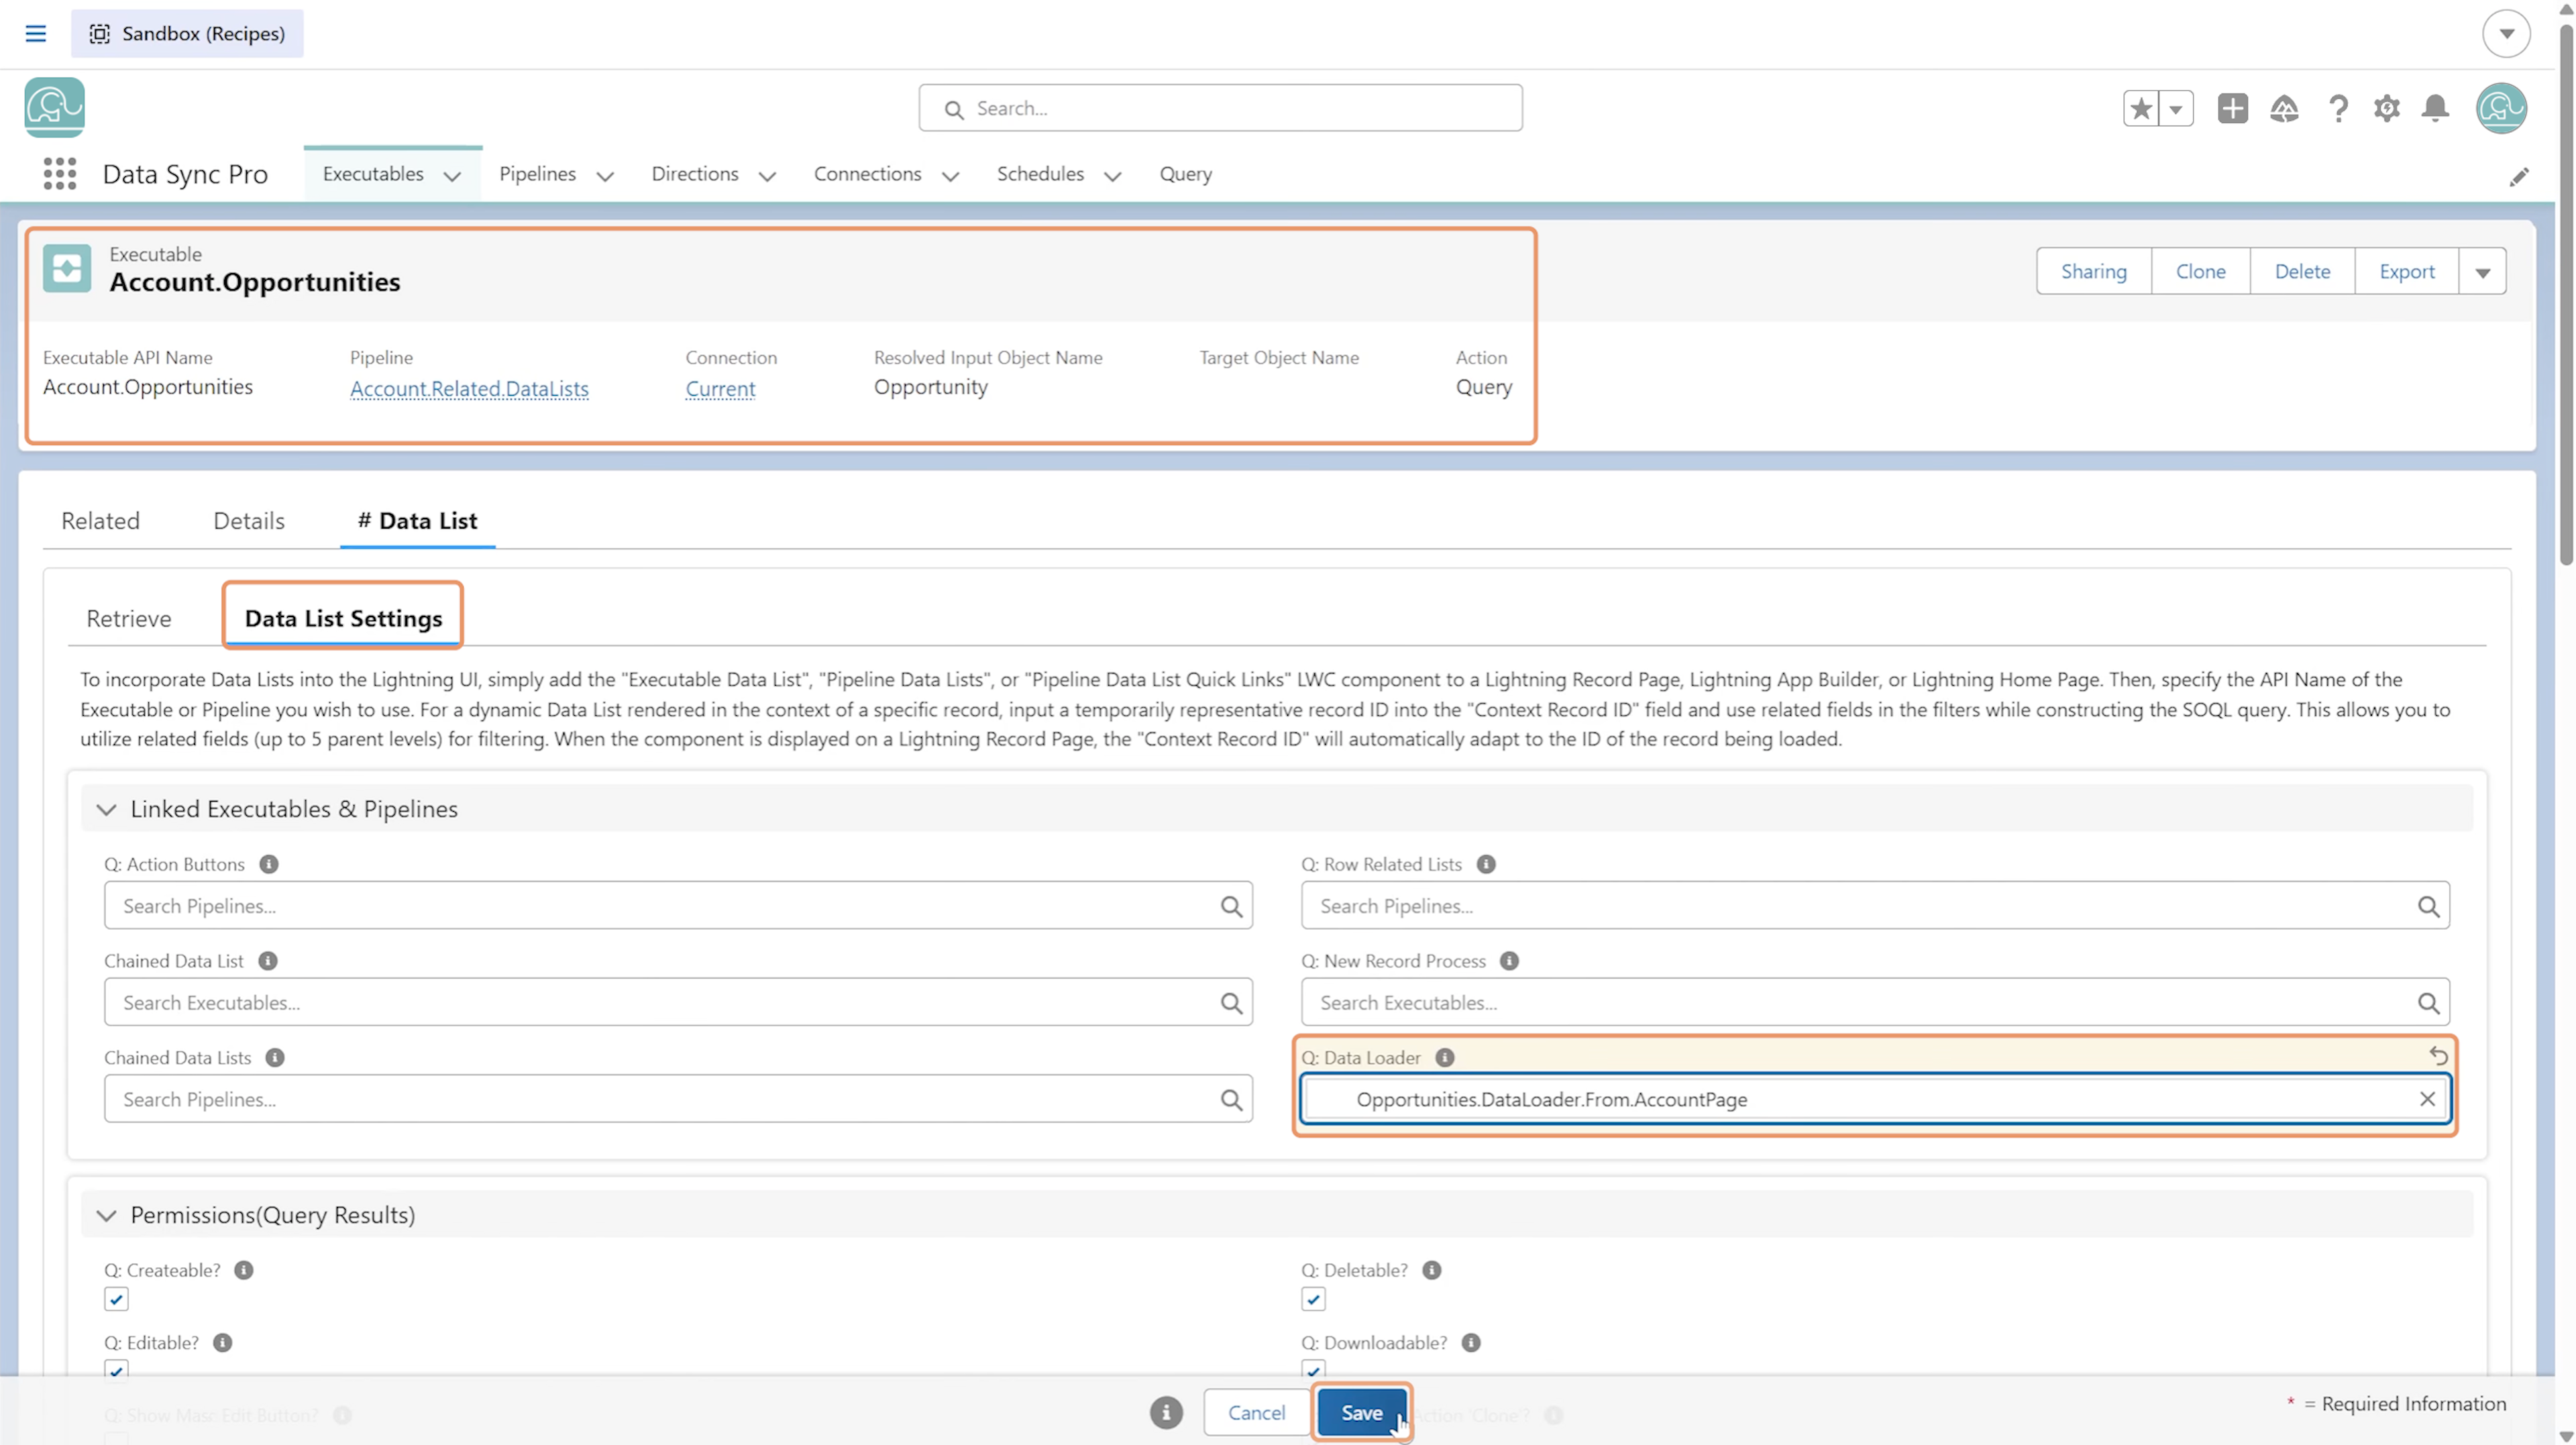Screen dimensions: 2576x1445
Task: Switch to the Retrieve sub-tab
Action: coord(129,619)
